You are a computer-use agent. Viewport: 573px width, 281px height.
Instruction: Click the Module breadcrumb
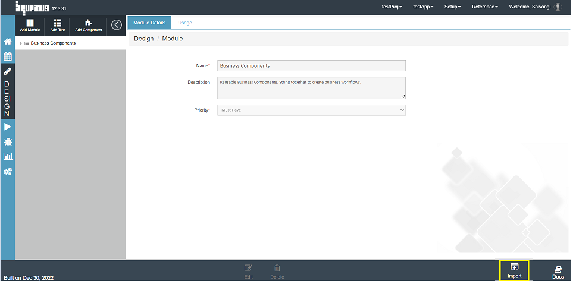(173, 38)
